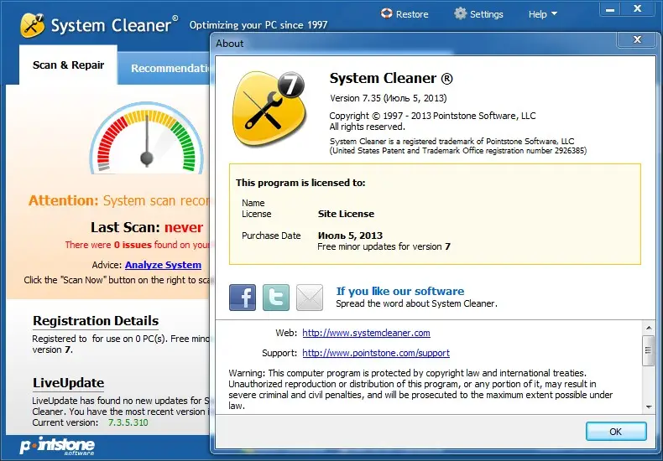This screenshot has height=461, width=663.
Task: Click the Pointstone software logo
Action: (57, 446)
